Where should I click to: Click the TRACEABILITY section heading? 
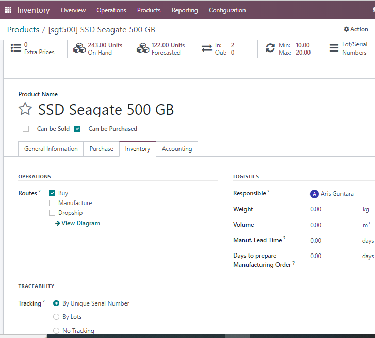click(36, 286)
